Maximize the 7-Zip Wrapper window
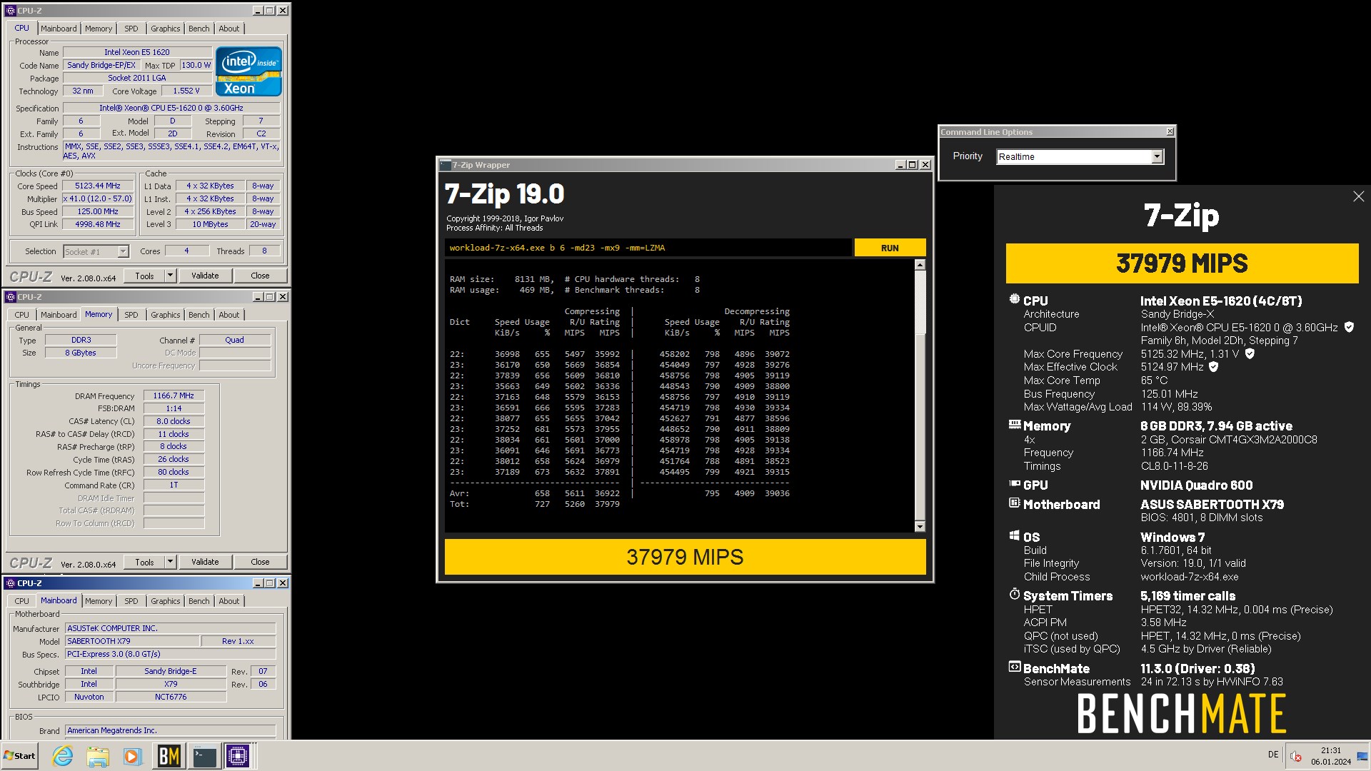 pos(912,165)
